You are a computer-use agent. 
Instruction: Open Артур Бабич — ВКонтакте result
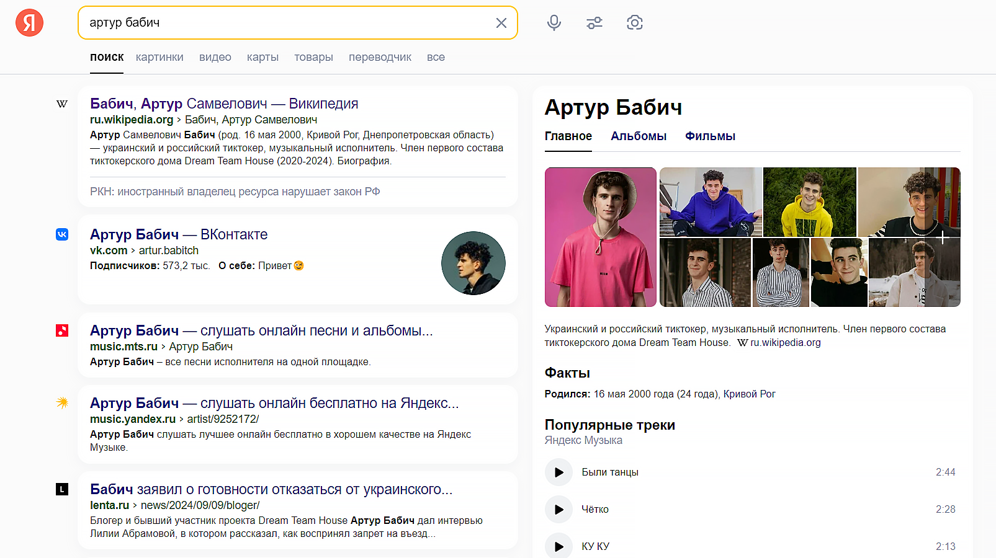179,234
